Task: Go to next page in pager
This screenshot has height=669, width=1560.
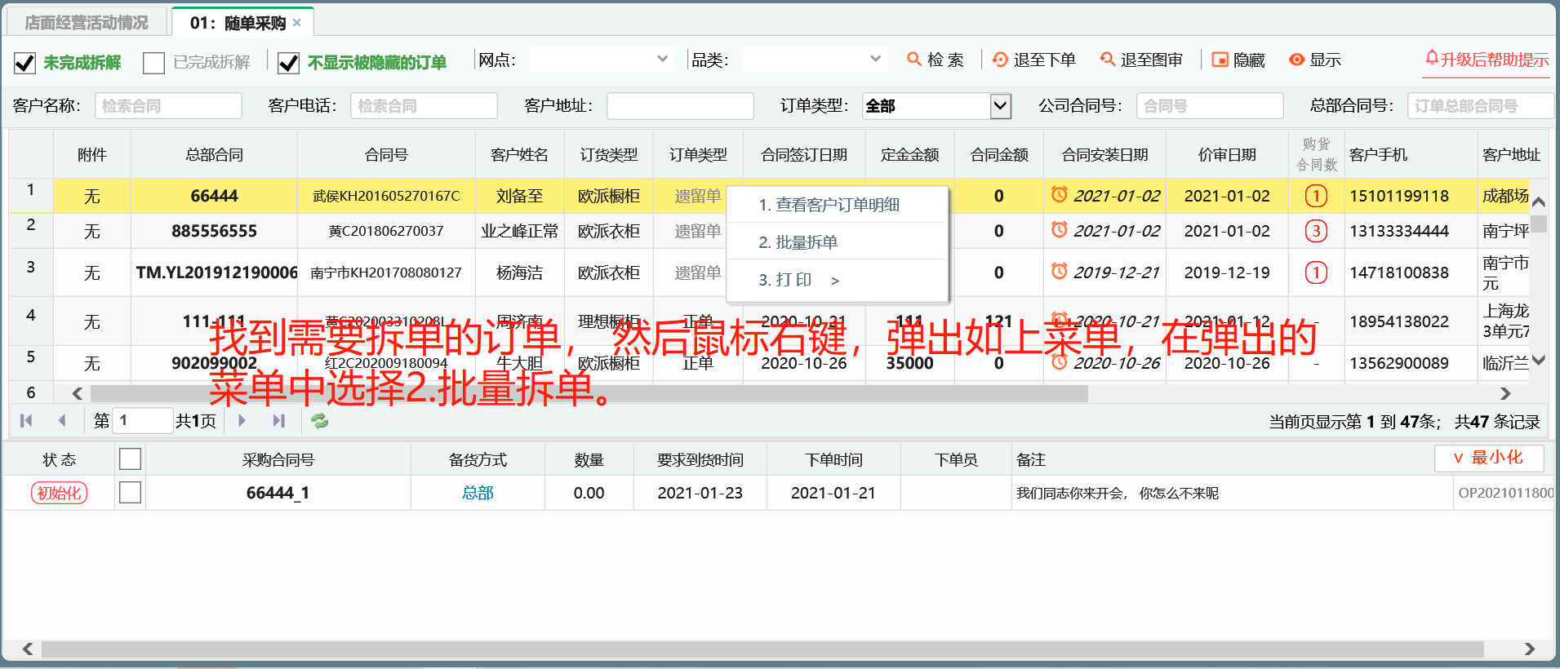Action: 242,420
